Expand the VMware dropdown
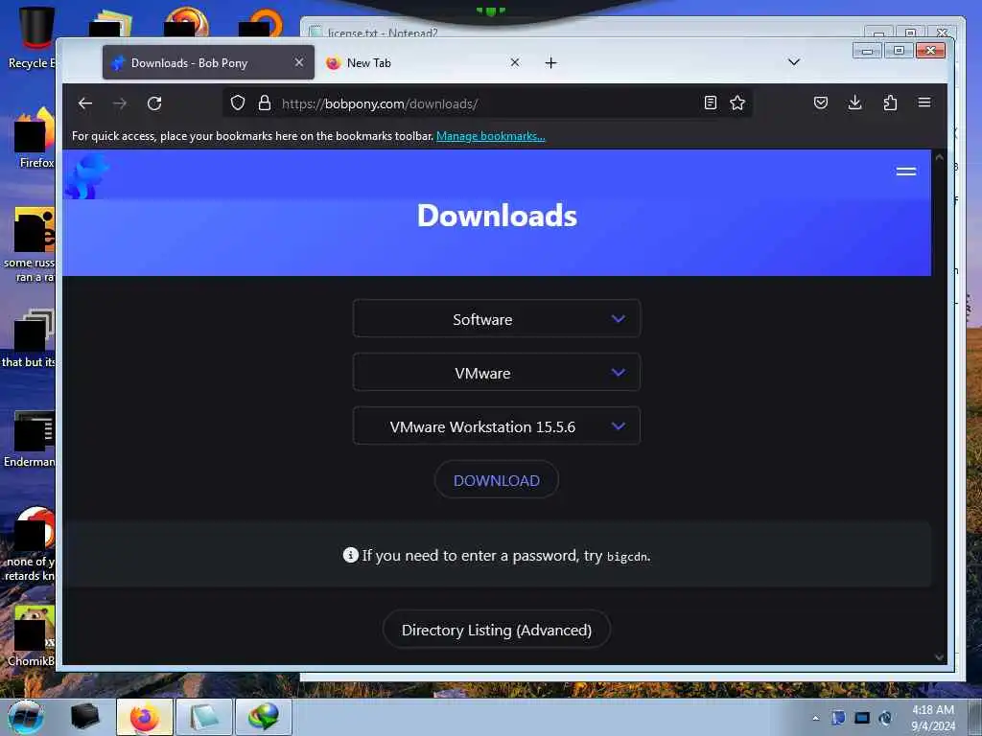This screenshot has height=736, width=982. [497, 373]
